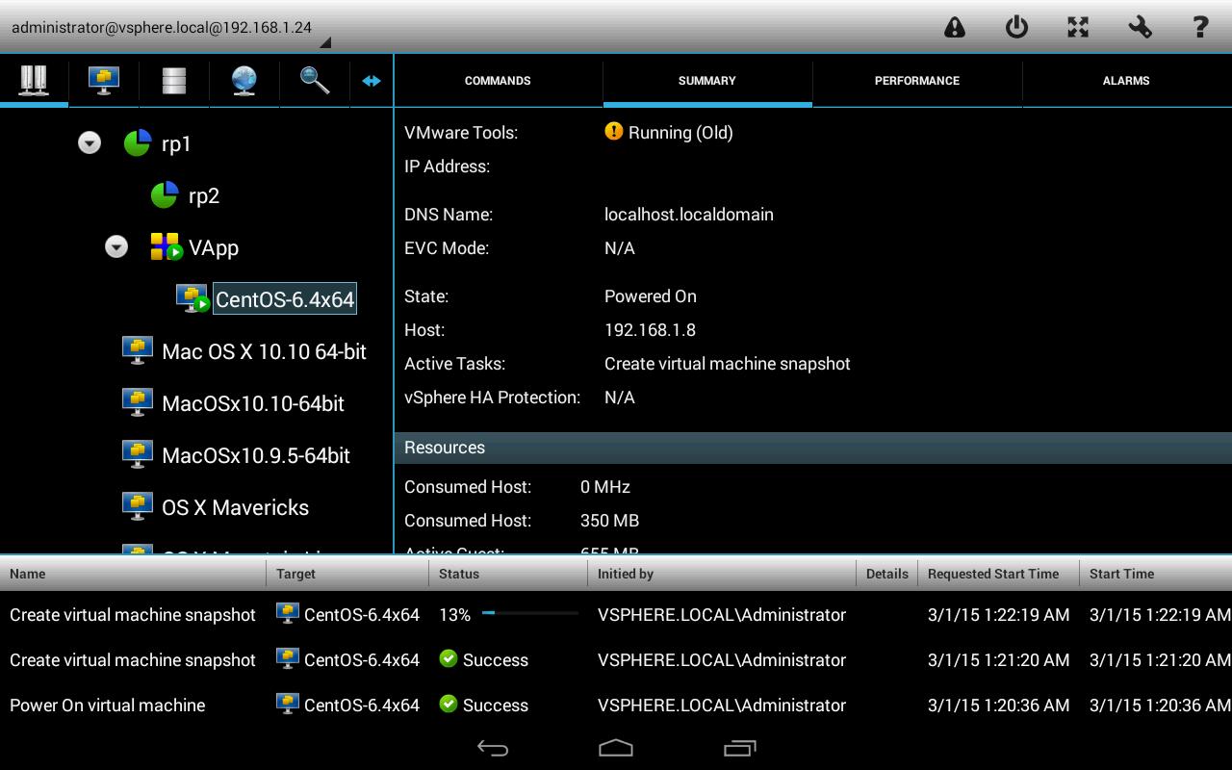Click 'VSPHERE.LOCAL\Administrator' in Power On task row
Image resolution: width=1232 pixels, height=770 pixels.
coord(722,706)
